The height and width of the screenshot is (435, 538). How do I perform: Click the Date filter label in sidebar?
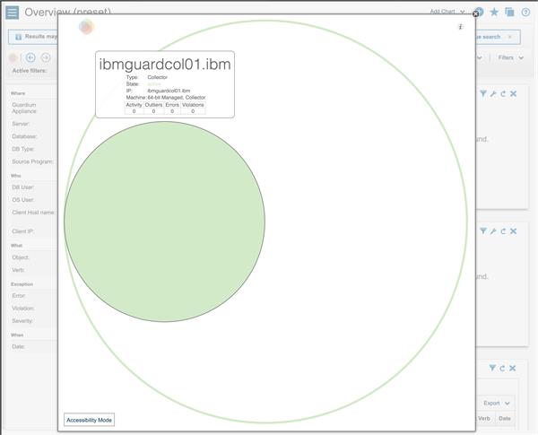pos(18,346)
